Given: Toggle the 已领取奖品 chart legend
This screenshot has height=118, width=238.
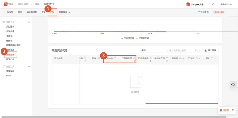Looking at the screenshot, I should click(143, 39).
